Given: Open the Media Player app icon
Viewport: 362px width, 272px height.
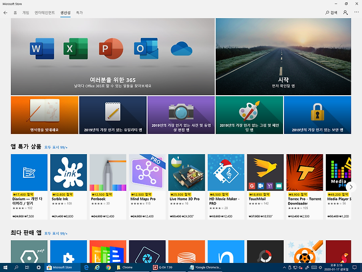Looking at the screenshot, I should [338, 173].
